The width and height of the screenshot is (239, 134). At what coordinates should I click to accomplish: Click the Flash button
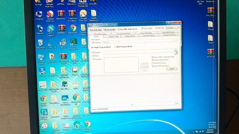[x=172, y=69]
